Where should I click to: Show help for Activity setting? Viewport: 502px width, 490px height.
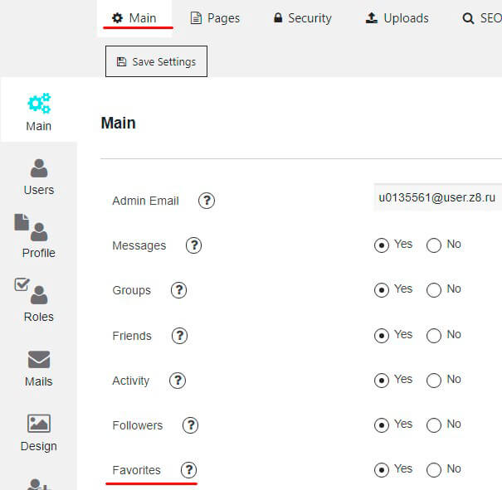[x=178, y=381]
